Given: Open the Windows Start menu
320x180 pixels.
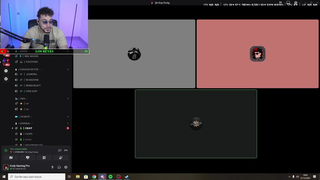Looking at the screenshot, I should tap(4, 177).
